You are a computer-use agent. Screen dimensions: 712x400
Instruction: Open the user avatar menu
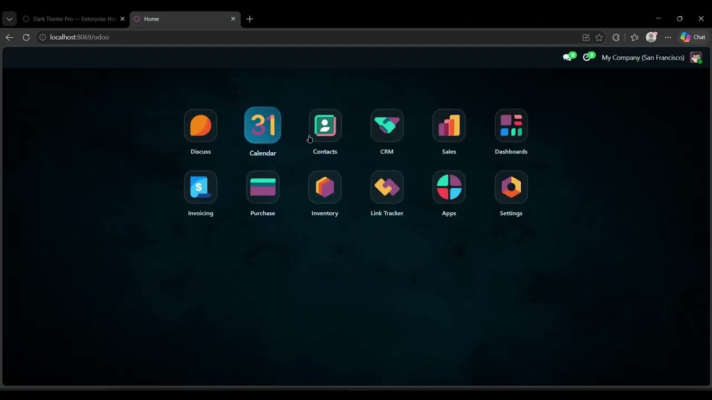point(696,57)
